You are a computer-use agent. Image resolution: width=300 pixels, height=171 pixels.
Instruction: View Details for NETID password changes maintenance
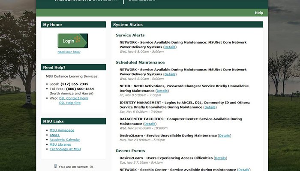pos(162,91)
